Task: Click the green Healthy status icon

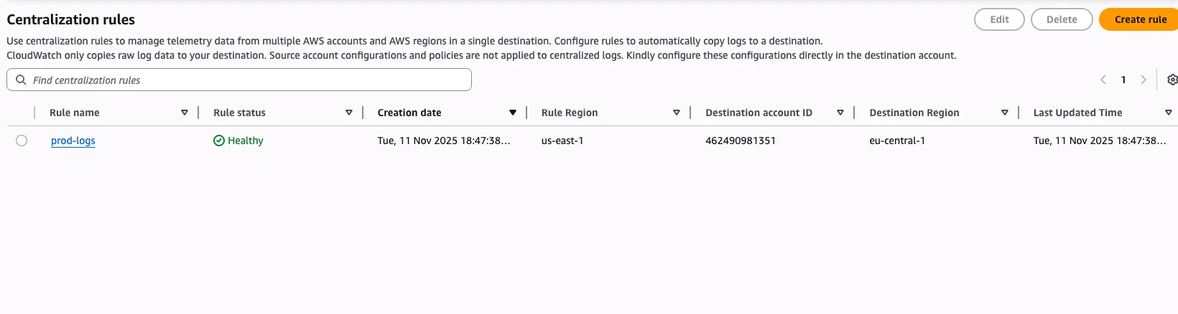Action: point(219,141)
